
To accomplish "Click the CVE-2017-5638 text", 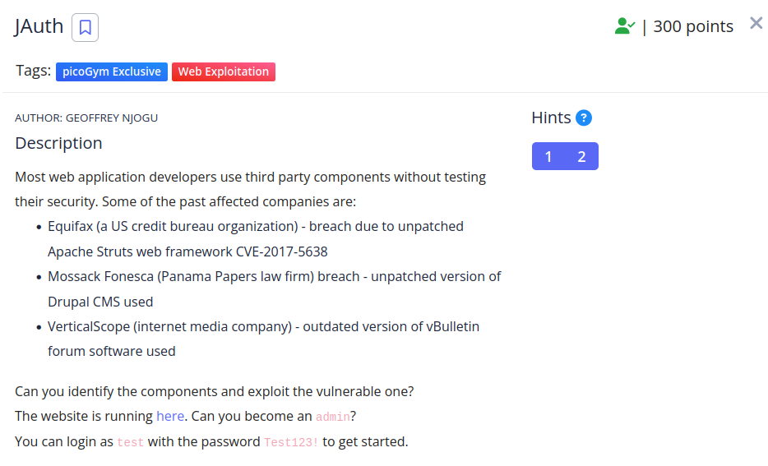I will [282, 251].
